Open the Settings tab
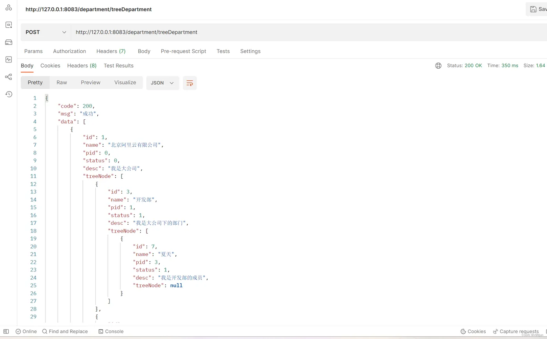This screenshot has height=339, width=547. tap(250, 51)
